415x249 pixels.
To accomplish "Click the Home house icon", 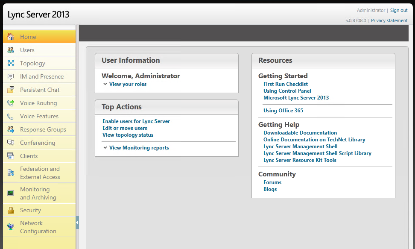I will coord(11,37).
